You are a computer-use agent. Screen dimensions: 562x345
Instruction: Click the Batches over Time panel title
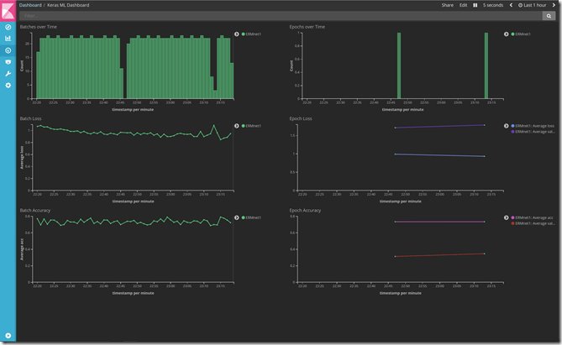(39, 27)
